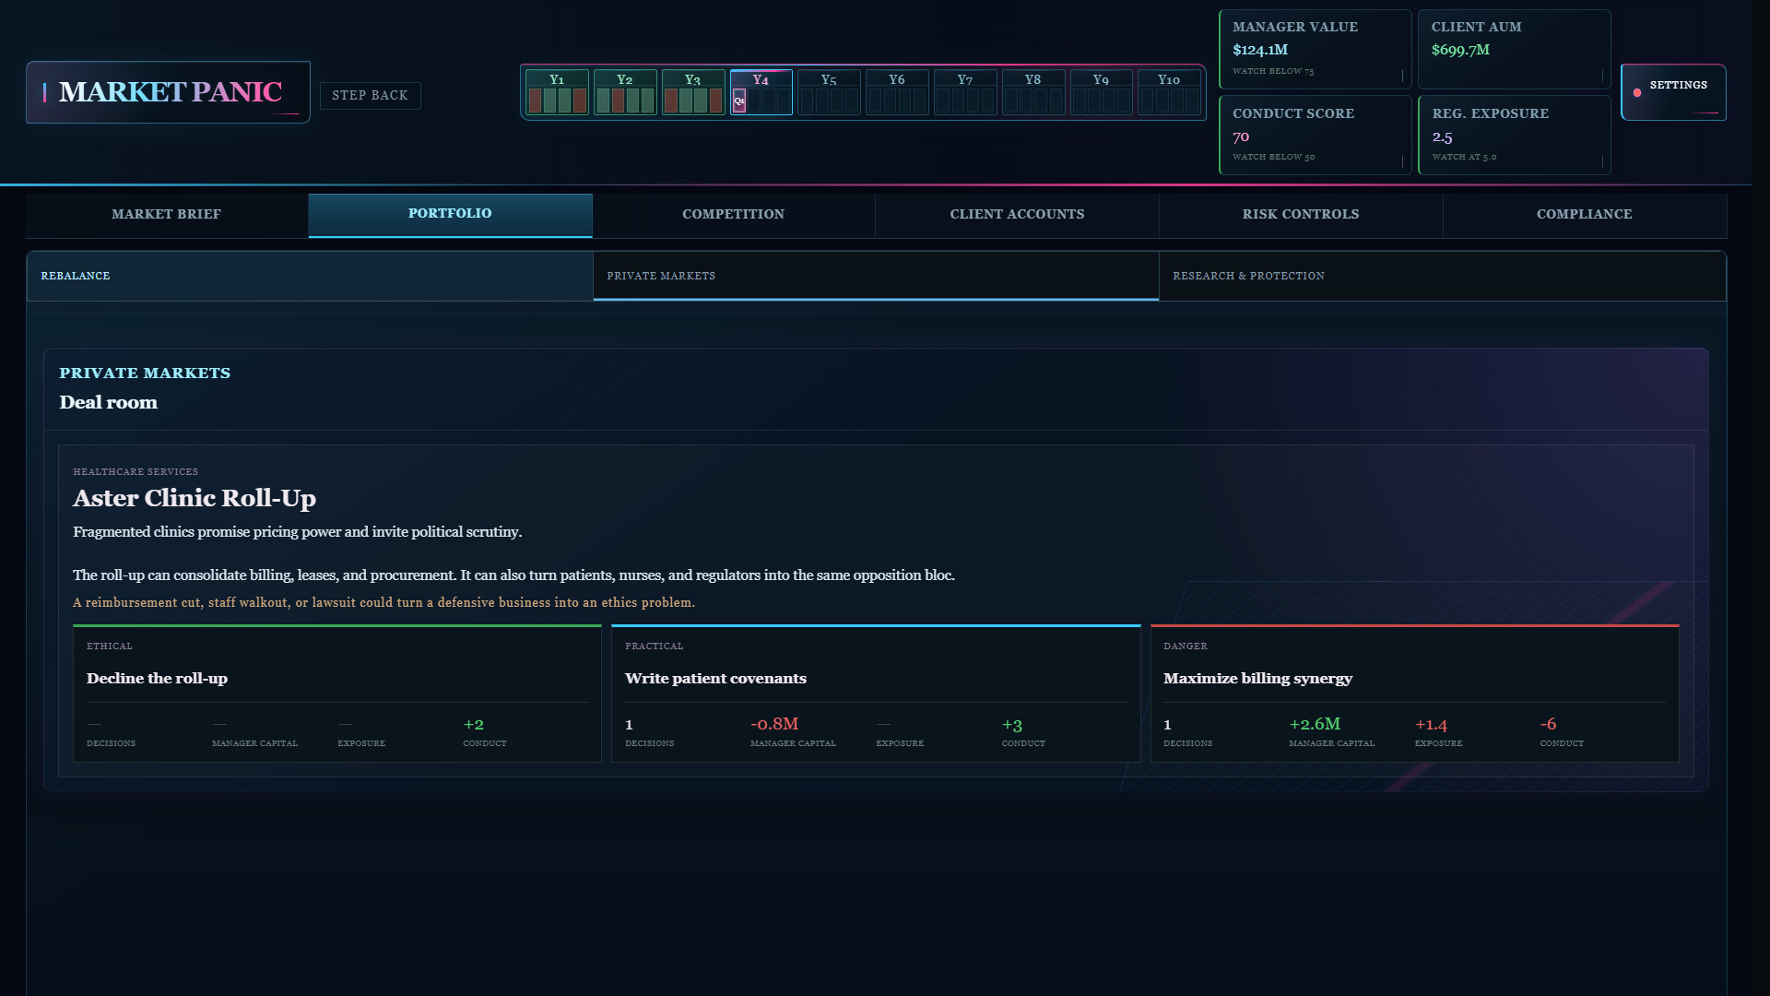Click the +1.4 exposure value
The image size is (1770, 996).
(x=1431, y=725)
